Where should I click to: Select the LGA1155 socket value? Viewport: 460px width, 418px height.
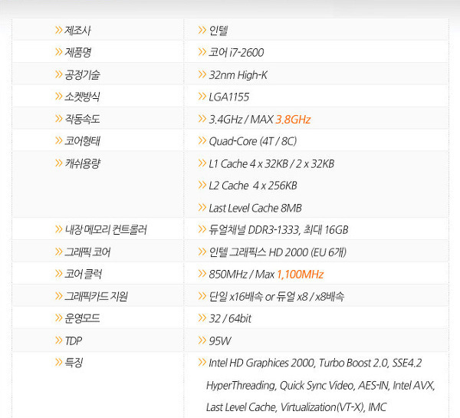point(228,97)
